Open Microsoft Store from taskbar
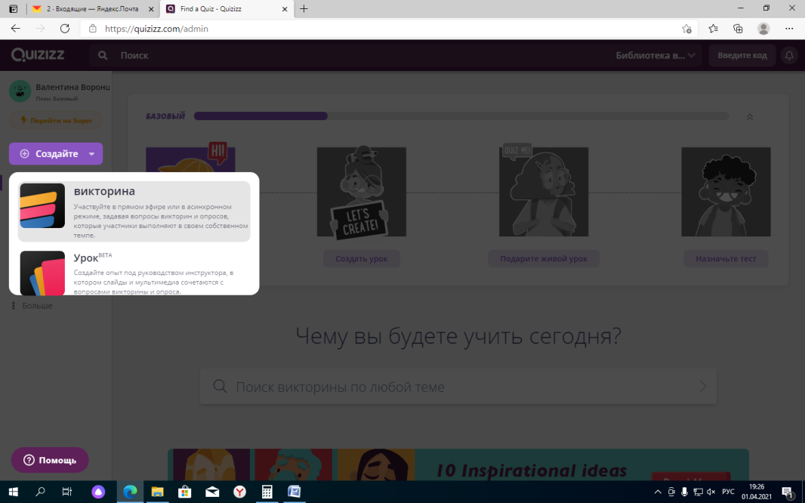The height and width of the screenshot is (503, 805). [184, 492]
